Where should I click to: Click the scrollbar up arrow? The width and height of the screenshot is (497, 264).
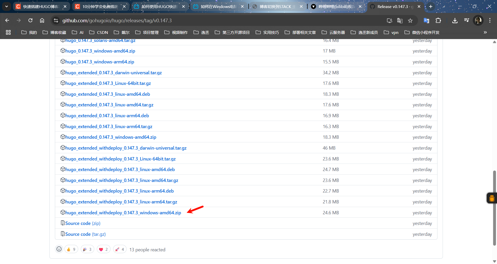(494, 42)
